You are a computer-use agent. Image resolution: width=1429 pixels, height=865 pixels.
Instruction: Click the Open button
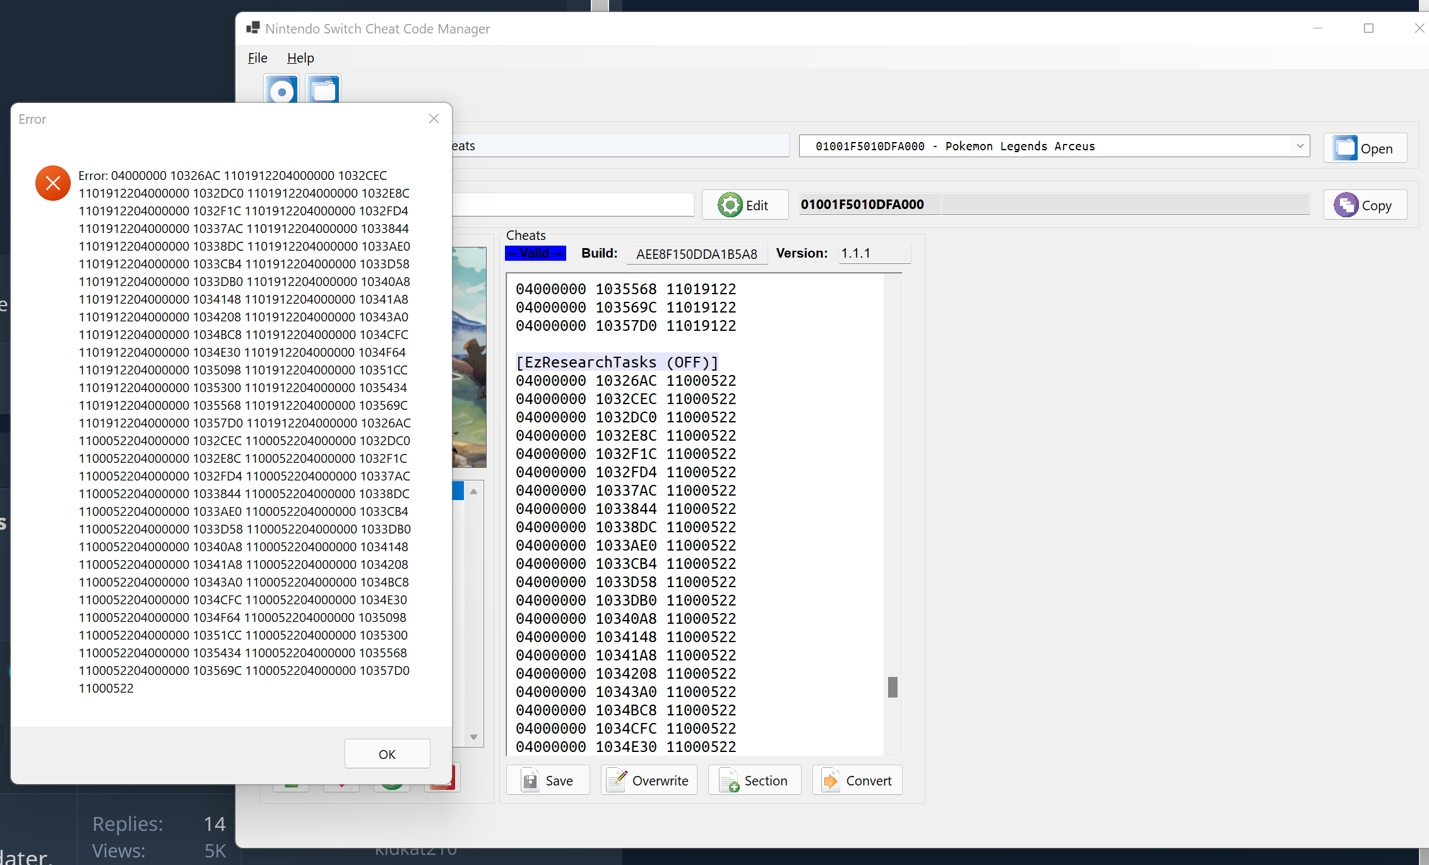pyautogui.click(x=1365, y=148)
